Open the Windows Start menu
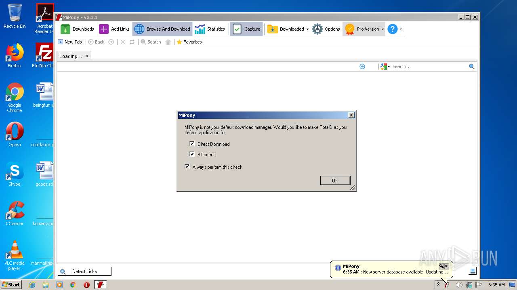This screenshot has width=517, height=290. 11,285
